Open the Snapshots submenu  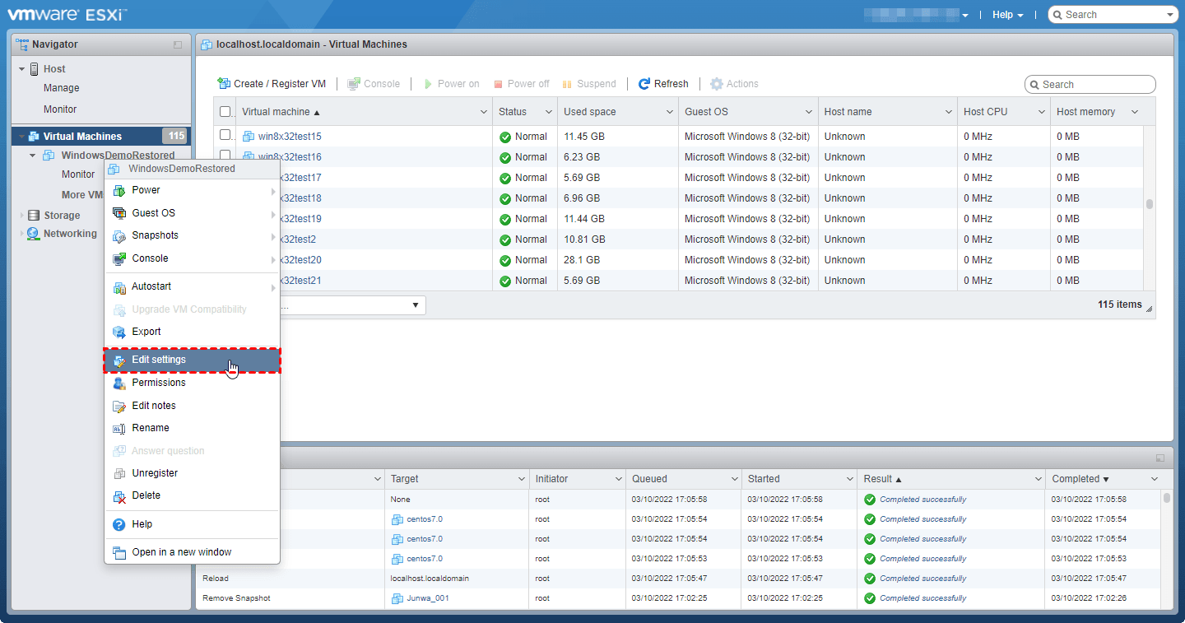[x=155, y=235]
